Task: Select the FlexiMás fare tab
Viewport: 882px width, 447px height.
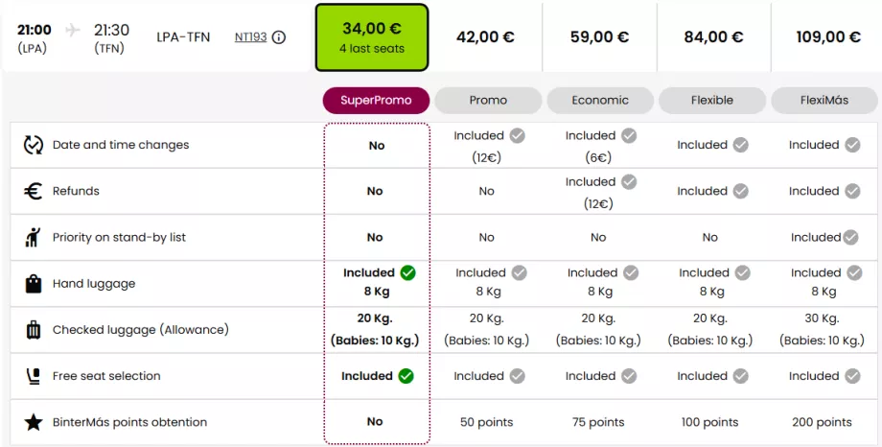Action: pos(824,100)
